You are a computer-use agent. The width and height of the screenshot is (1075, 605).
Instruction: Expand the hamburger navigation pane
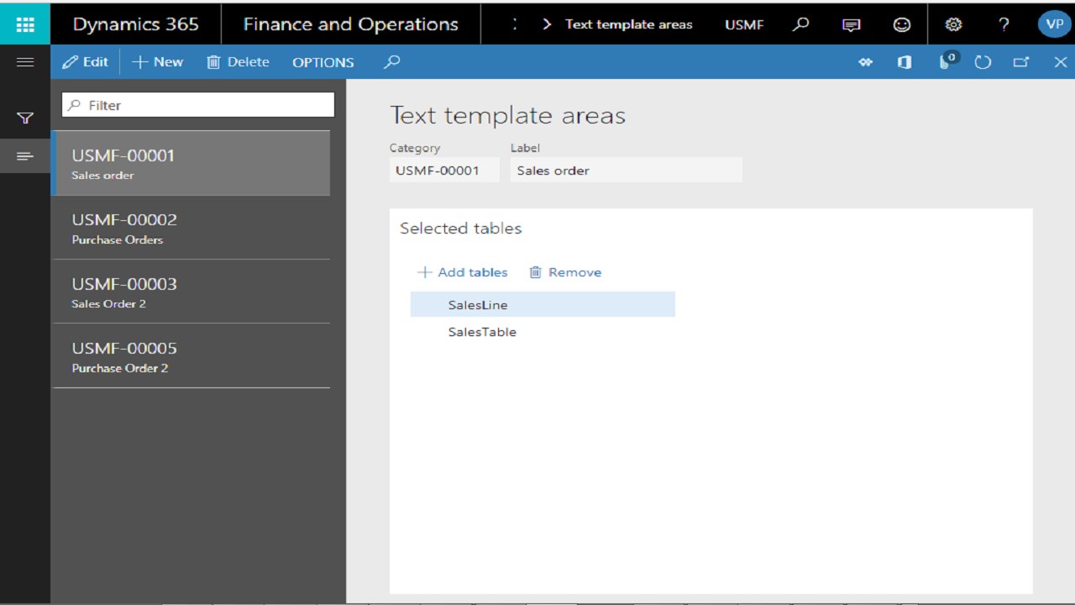click(25, 62)
